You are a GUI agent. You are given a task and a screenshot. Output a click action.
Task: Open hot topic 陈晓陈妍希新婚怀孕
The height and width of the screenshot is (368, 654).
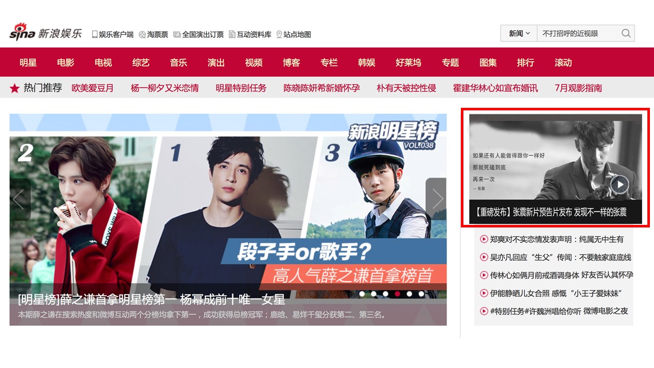point(322,88)
